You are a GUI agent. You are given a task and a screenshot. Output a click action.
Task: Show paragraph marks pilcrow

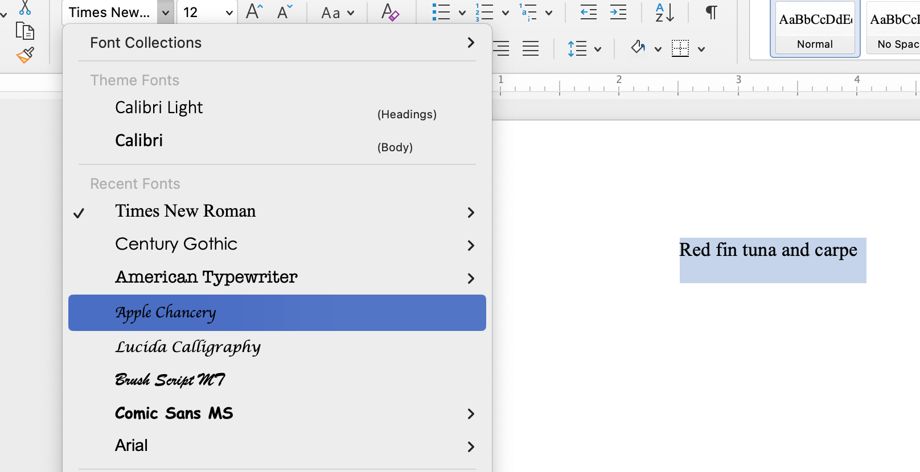(x=711, y=12)
